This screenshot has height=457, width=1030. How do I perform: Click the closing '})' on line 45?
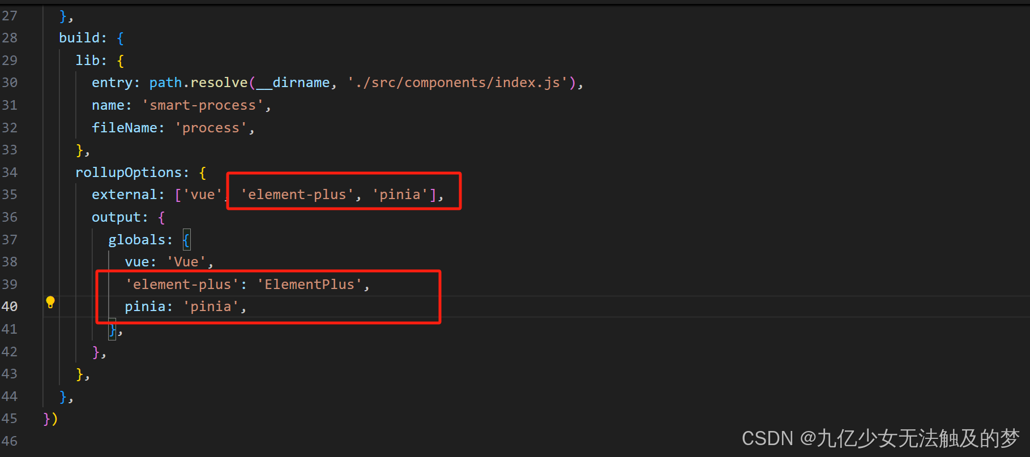(50, 419)
